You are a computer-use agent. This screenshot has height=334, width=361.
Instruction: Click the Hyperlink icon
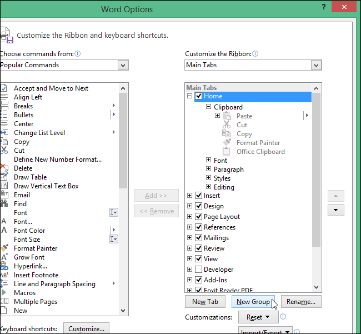(4, 266)
